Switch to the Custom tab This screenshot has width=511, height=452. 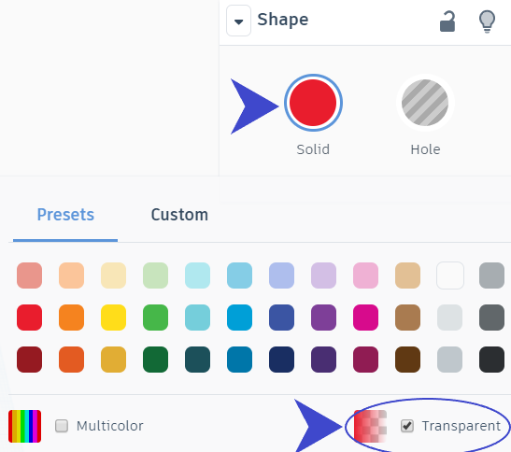(x=179, y=215)
